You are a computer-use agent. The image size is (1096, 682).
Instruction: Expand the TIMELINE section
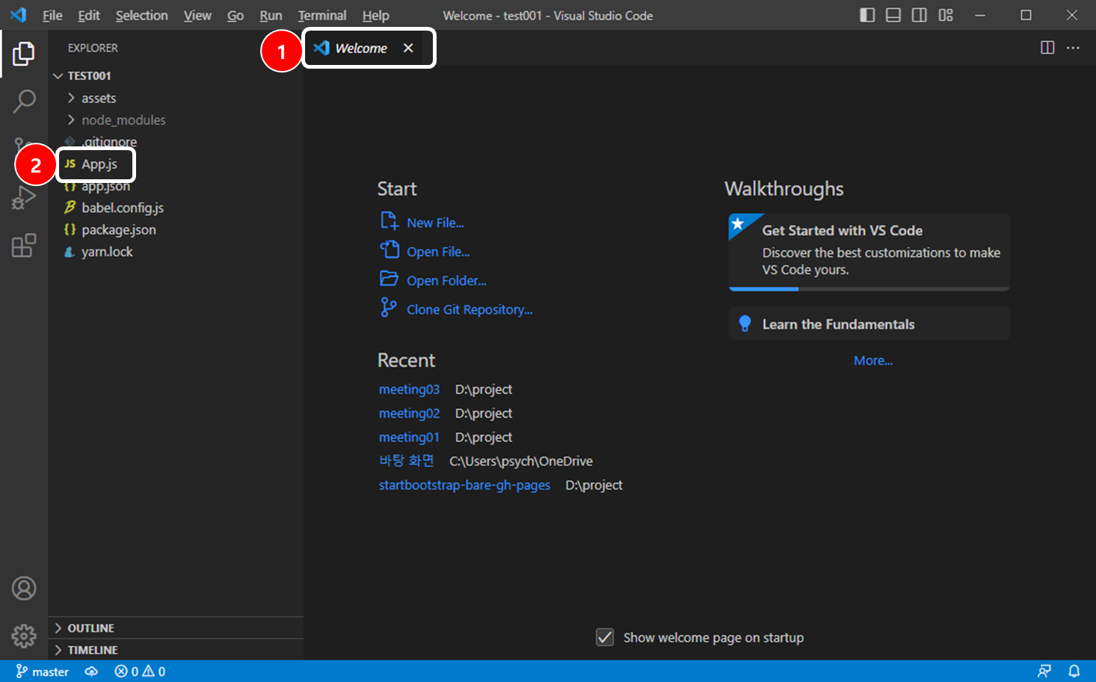[176, 650]
